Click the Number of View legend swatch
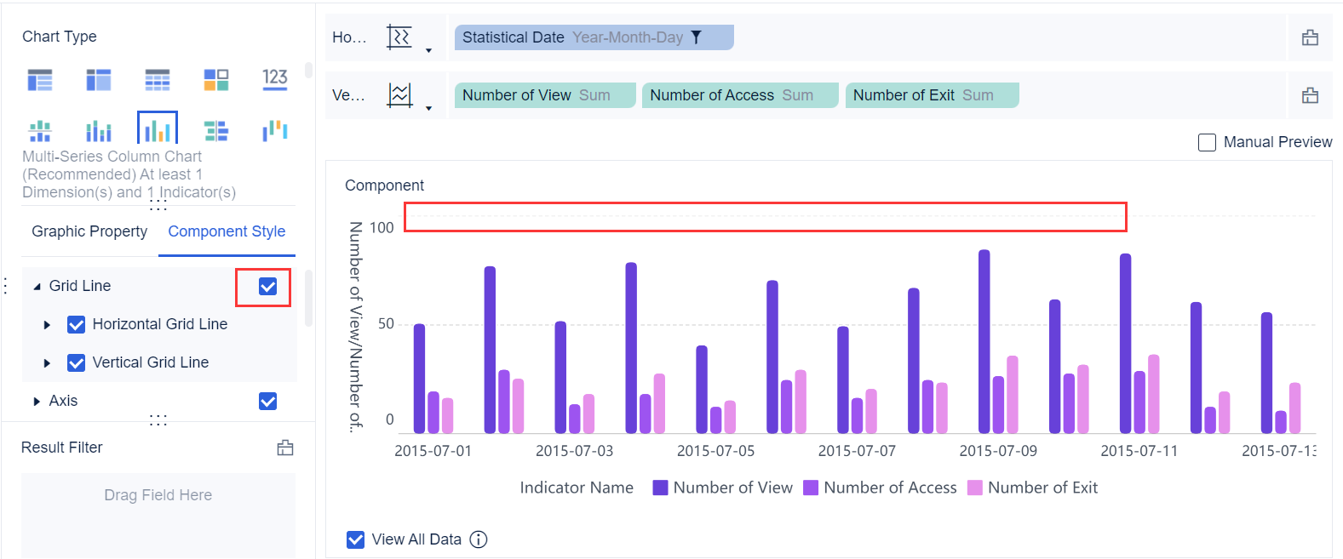1343x559 pixels. tap(660, 488)
